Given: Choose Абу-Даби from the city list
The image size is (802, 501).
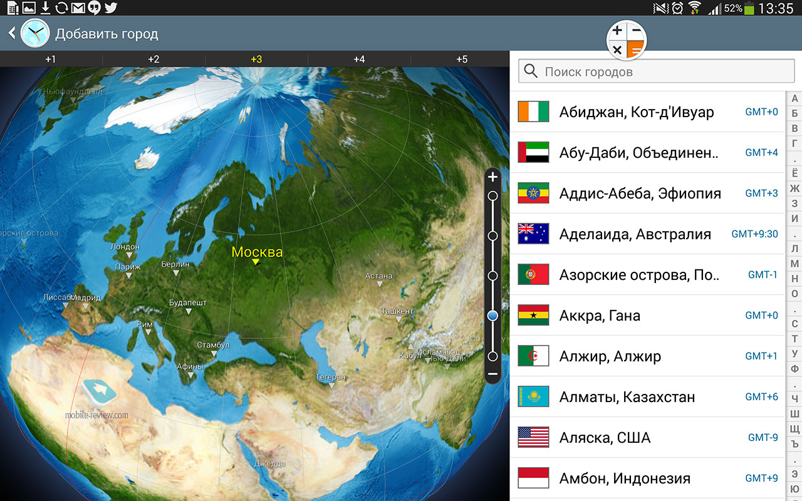Looking at the screenshot, I should 647,152.
